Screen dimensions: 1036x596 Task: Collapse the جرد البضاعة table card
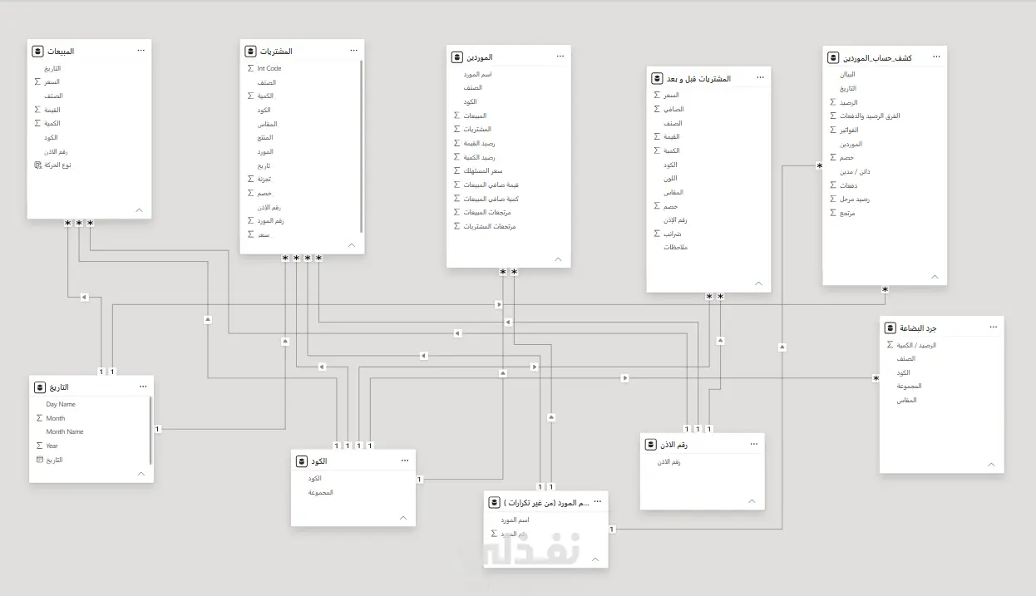(991, 465)
